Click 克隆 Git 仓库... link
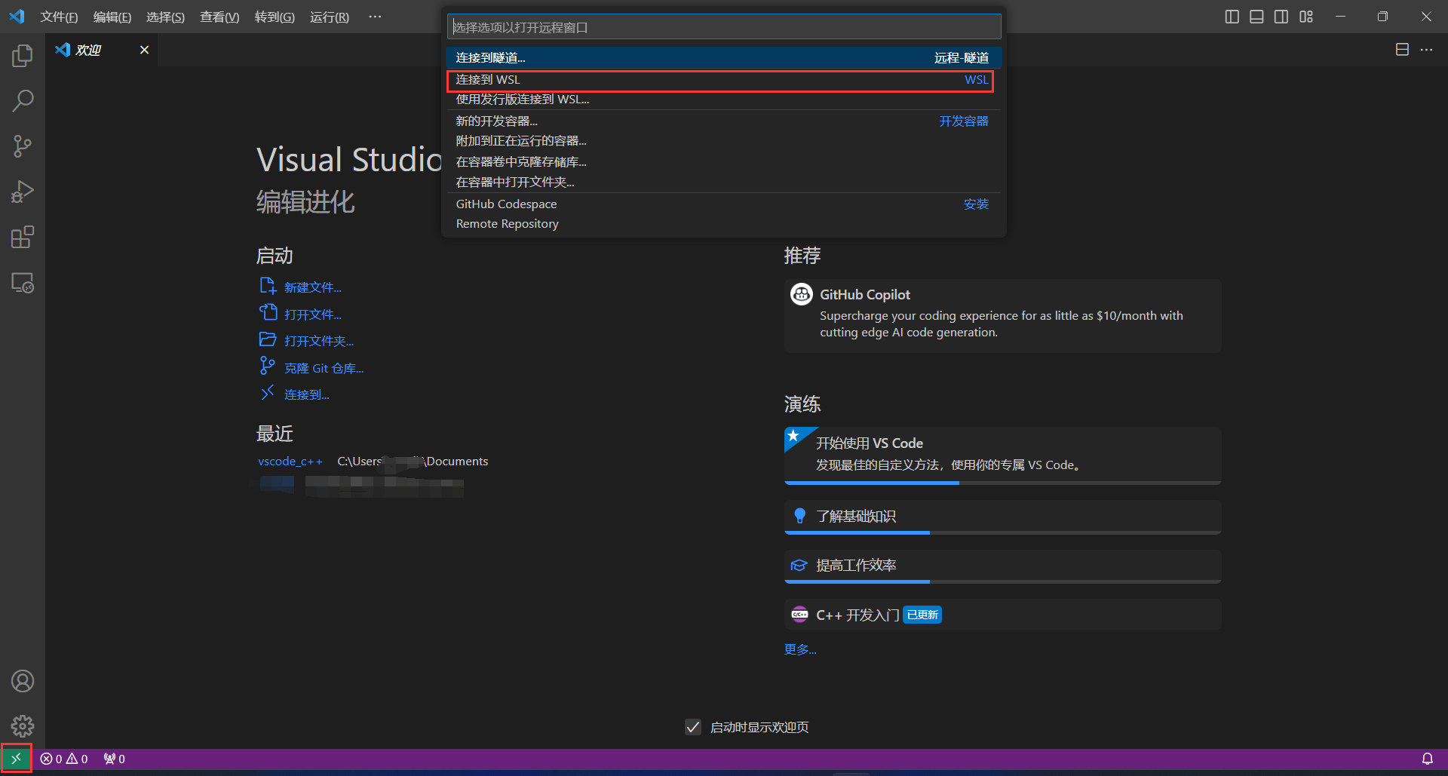This screenshot has height=776, width=1448. pyautogui.click(x=324, y=369)
